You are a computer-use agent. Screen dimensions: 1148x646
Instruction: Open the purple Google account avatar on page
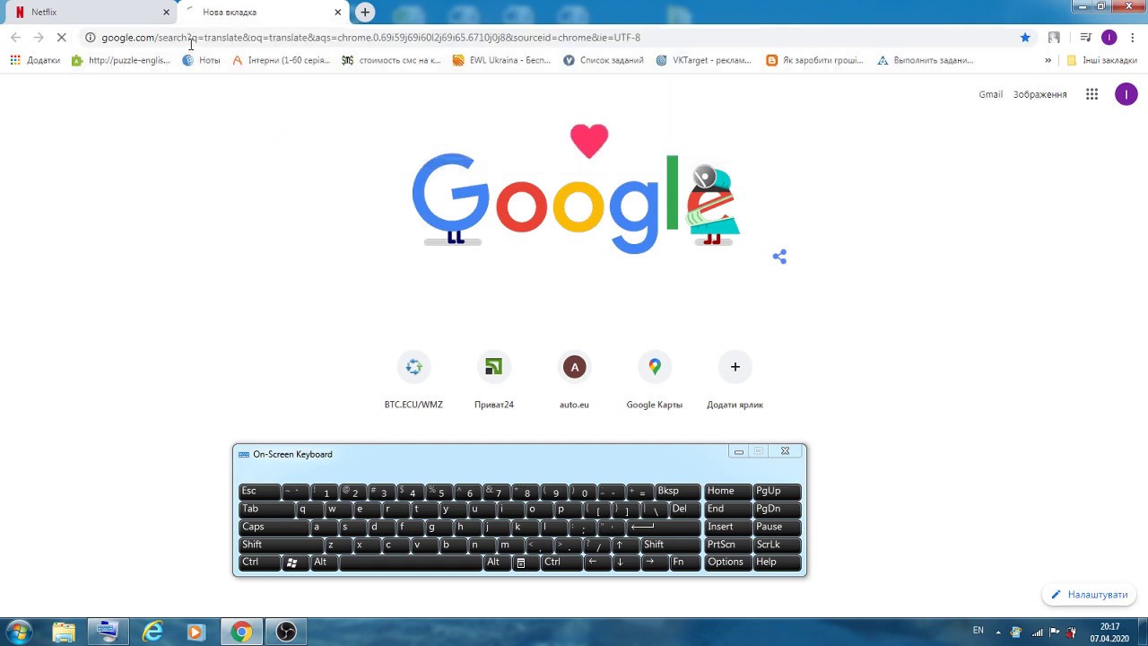click(1126, 94)
